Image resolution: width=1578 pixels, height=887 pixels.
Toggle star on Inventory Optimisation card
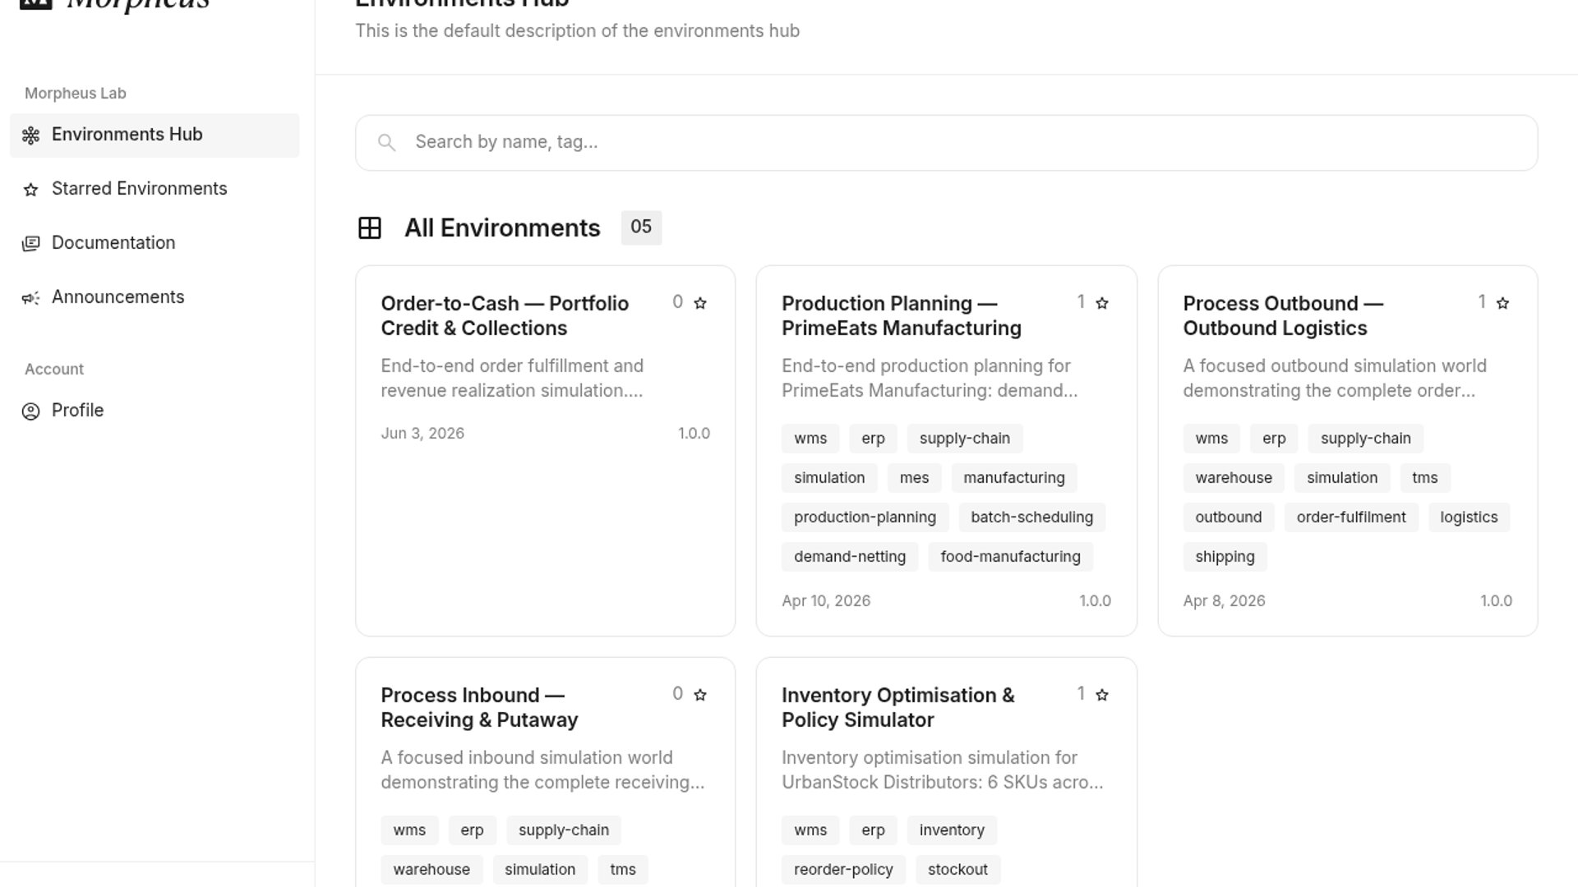(1102, 695)
